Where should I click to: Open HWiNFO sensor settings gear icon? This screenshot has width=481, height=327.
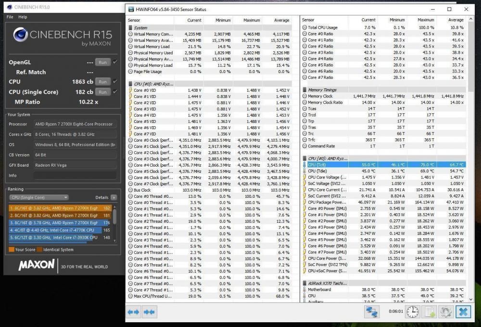click(x=446, y=312)
